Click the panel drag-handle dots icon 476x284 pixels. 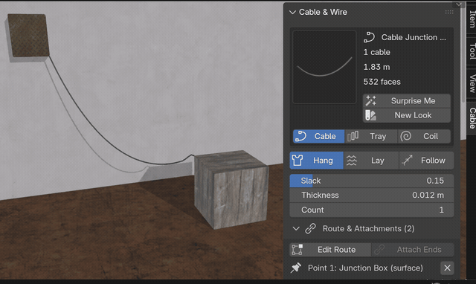click(449, 12)
